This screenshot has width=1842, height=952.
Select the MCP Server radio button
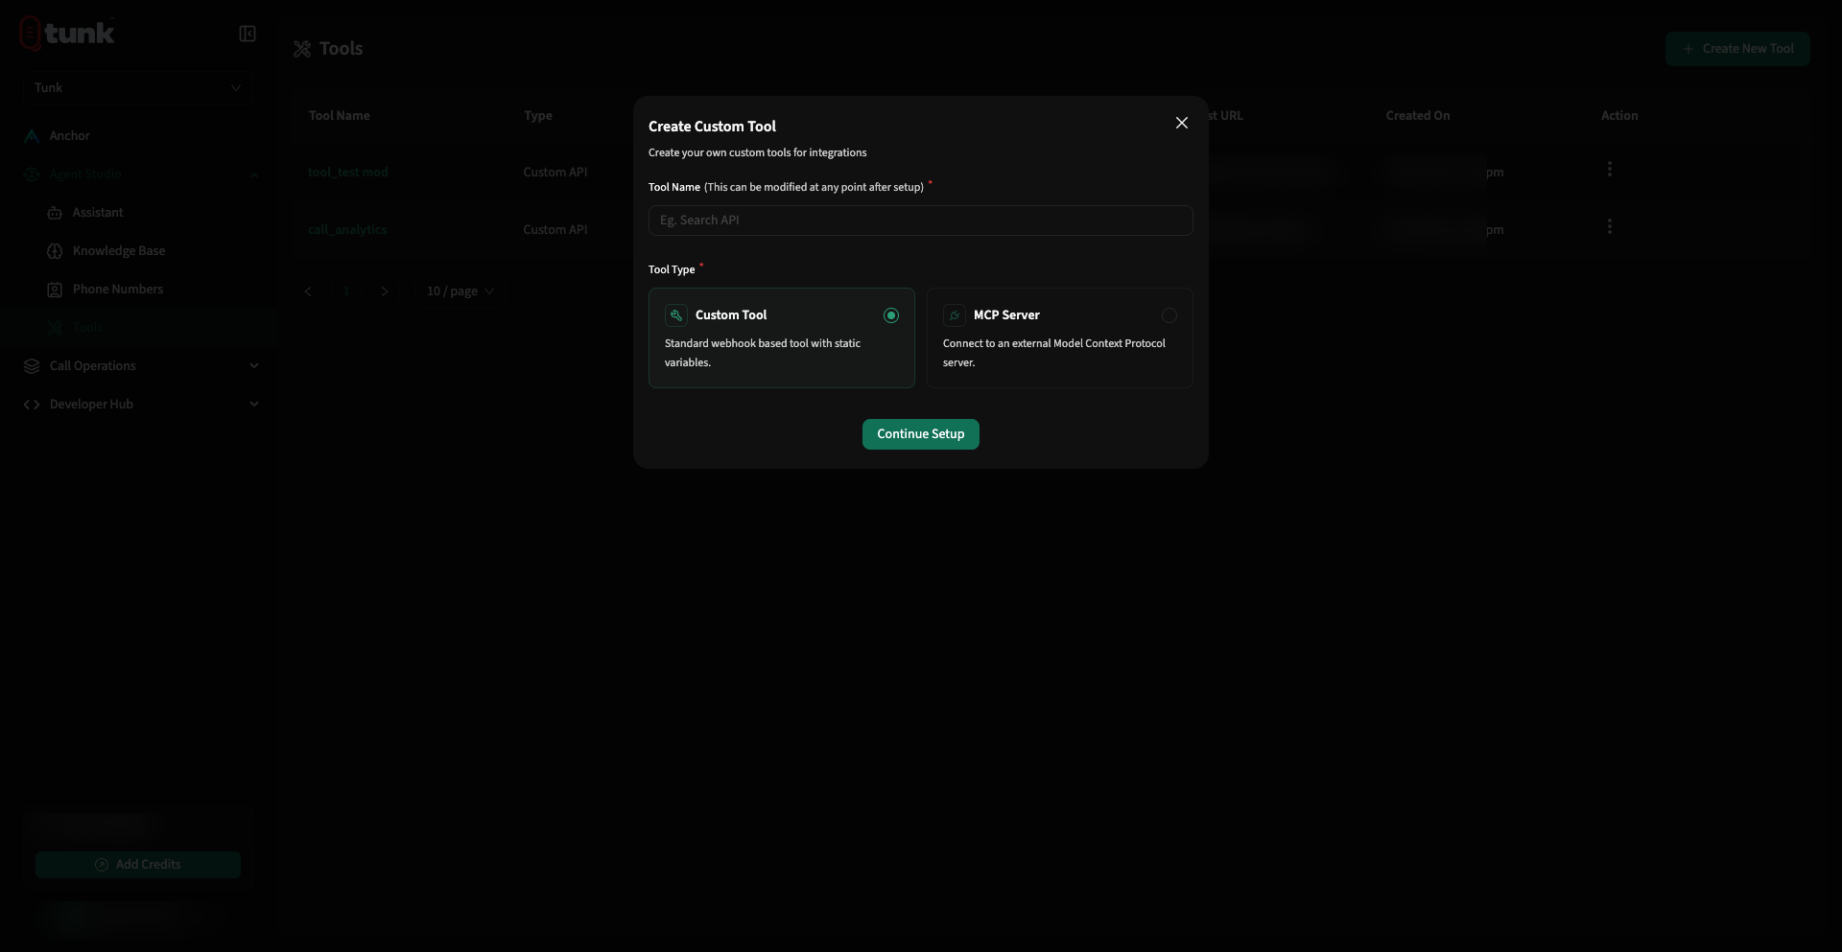[x=1169, y=315]
